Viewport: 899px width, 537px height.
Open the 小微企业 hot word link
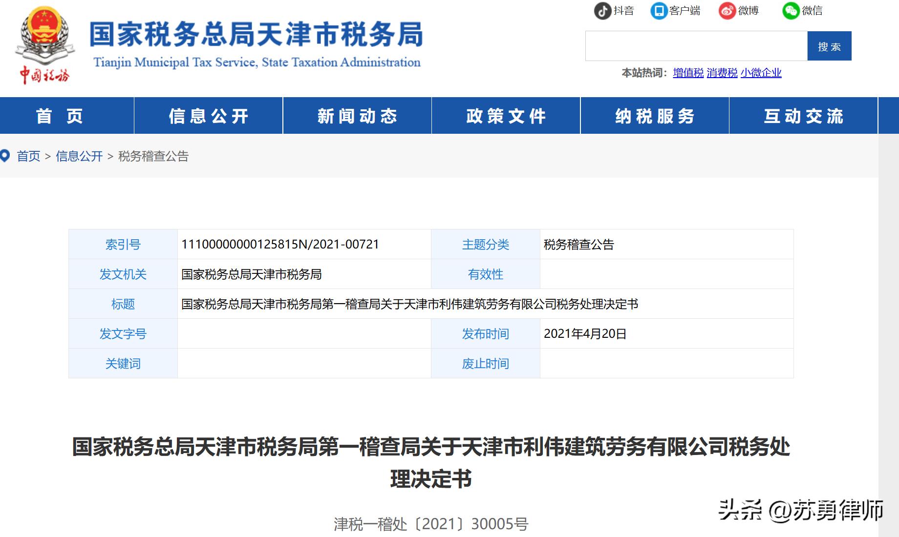(x=760, y=73)
